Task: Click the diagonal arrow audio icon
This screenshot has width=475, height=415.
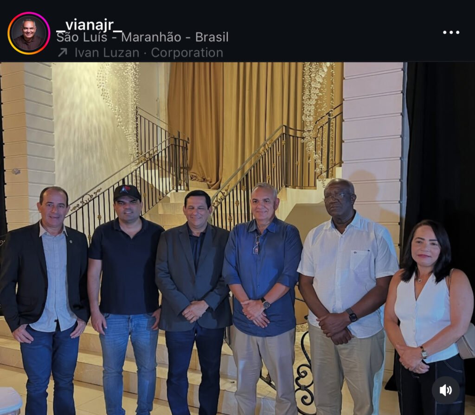Action: pos(63,53)
